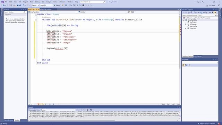Image resolution: width=222 pixels, height=125 pixels.
Task: Select the Solution Explorer bottom tab
Action: click(x=188, y=56)
